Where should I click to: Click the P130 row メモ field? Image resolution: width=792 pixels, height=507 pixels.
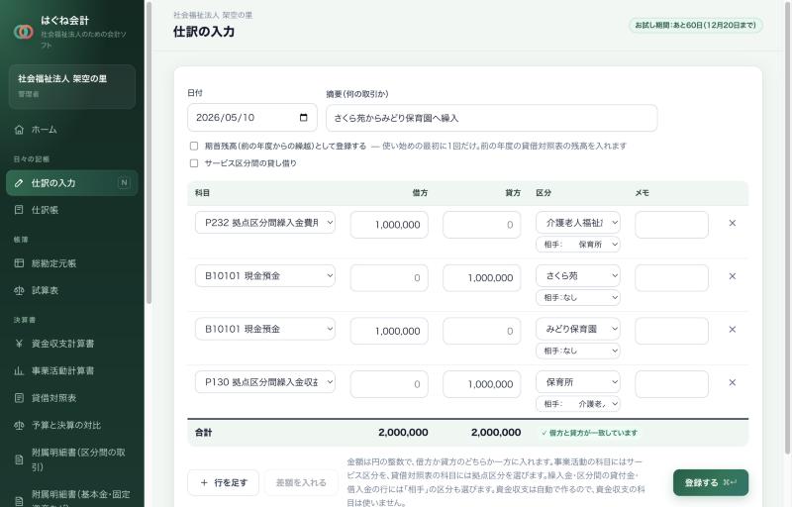pos(671,384)
